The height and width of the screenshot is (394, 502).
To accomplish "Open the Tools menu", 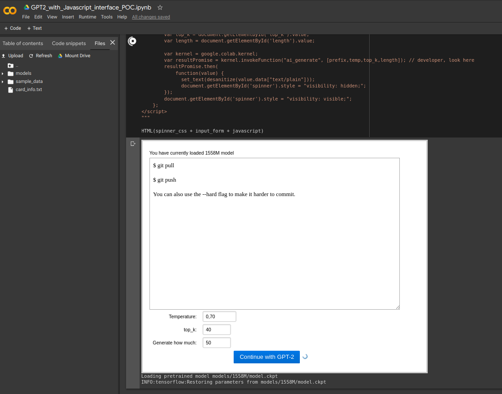I will [107, 17].
